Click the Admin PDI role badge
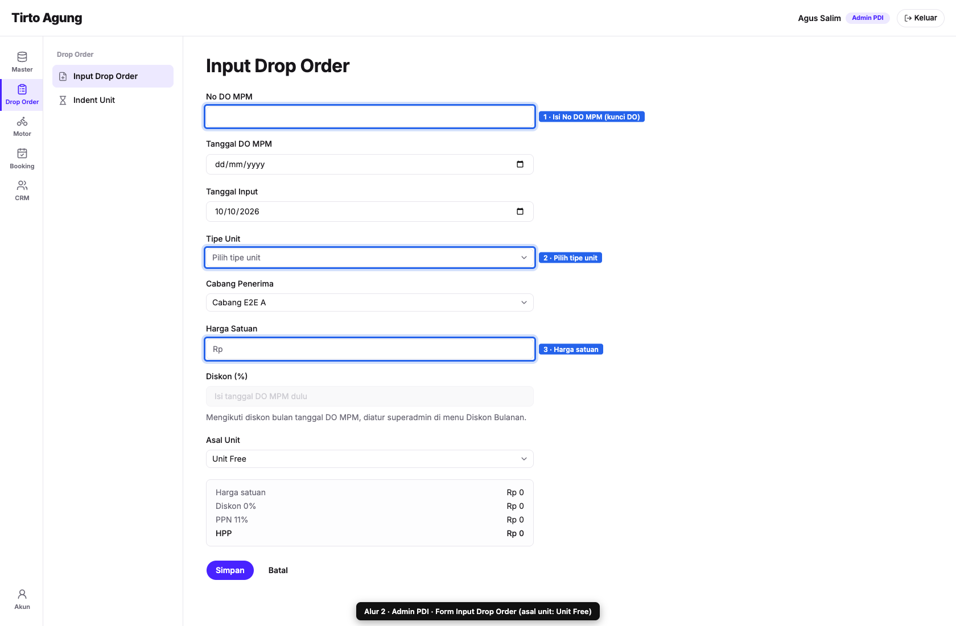Screen dimensions: 956x626 pyautogui.click(x=868, y=18)
